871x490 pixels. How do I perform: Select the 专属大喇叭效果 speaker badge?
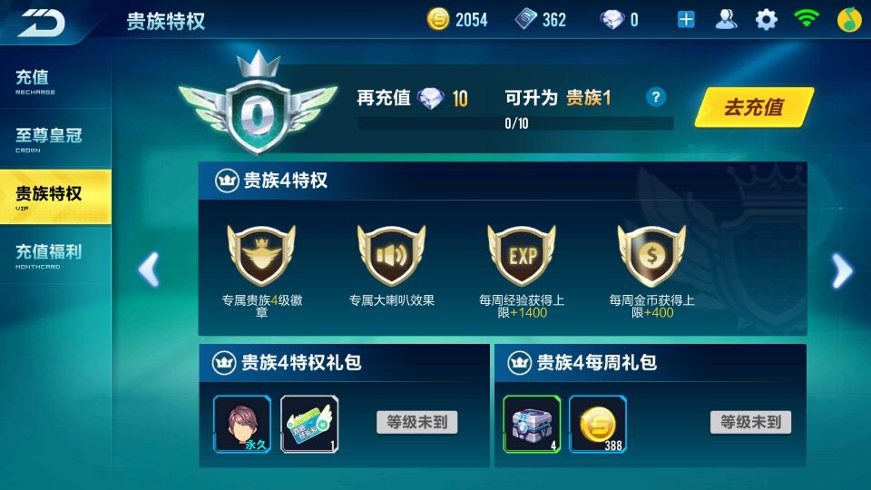pyautogui.click(x=392, y=256)
